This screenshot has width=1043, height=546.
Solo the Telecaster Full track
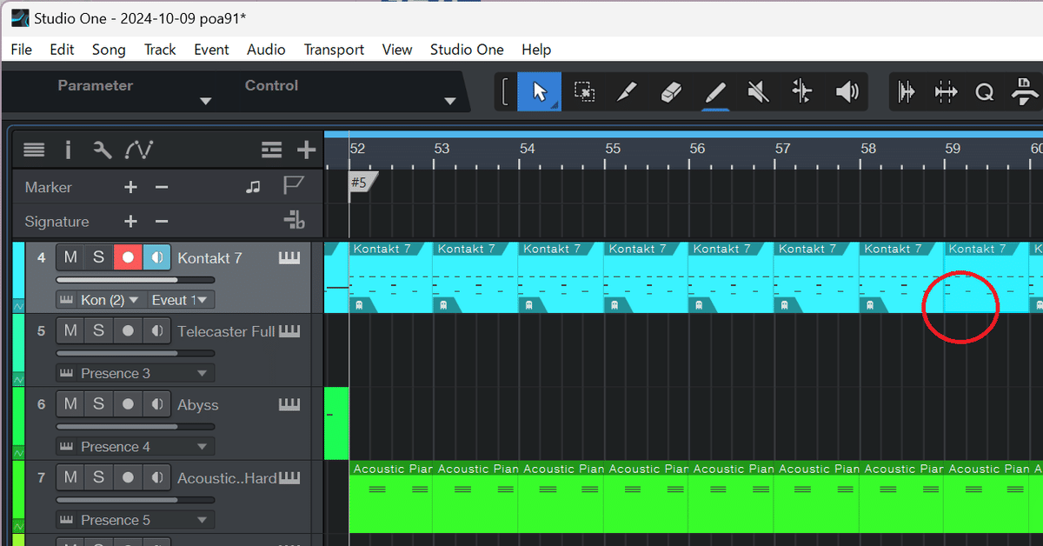[x=98, y=330]
